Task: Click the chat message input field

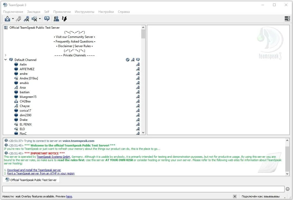Action: (143, 189)
